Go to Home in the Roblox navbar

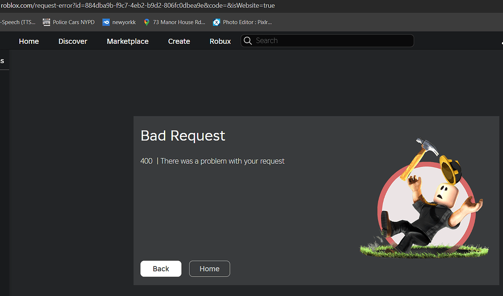coord(29,41)
